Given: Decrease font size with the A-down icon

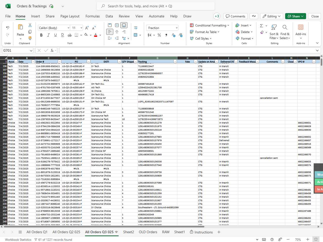Looking at the screenshot, I should click(94, 28).
